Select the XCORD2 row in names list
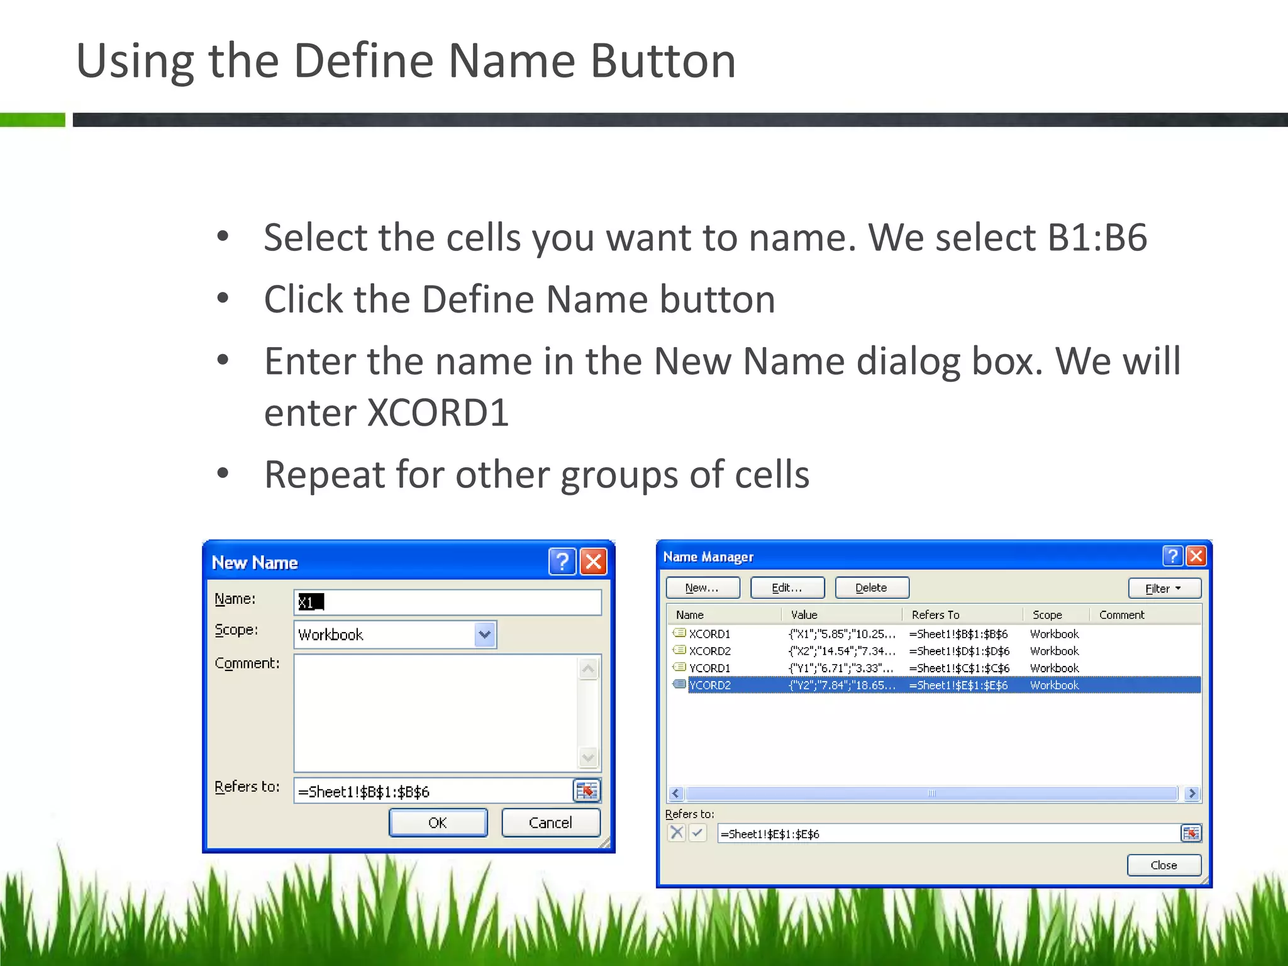Image resolution: width=1288 pixels, height=966 pixels. pyautogui.click(x=710, y=651)
